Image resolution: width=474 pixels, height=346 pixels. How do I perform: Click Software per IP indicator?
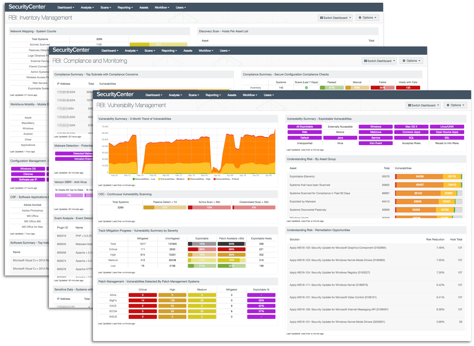click(28, 180)
